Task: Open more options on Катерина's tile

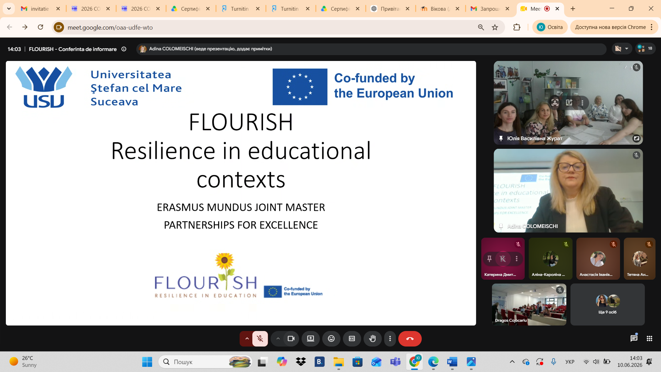Action: point(516,259)
